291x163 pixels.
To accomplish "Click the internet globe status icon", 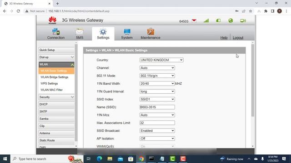I will (231, 21).
